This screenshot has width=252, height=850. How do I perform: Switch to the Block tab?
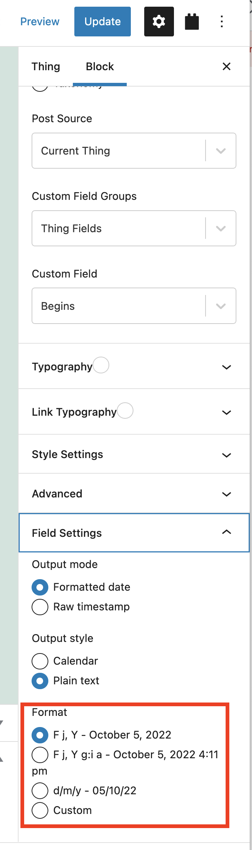click(100, 66)
